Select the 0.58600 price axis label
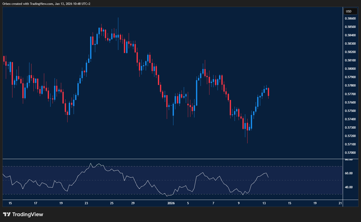 pos(350,19)
